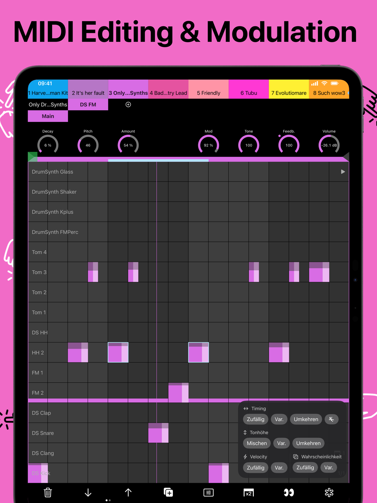
Task: Move notes down with the down arrow
Action: pos(88,492)
